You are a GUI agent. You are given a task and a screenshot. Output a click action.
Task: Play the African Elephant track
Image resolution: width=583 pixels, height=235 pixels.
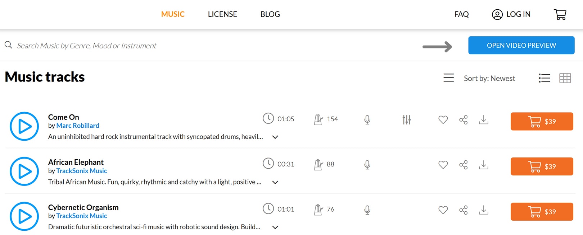(24, 171)
